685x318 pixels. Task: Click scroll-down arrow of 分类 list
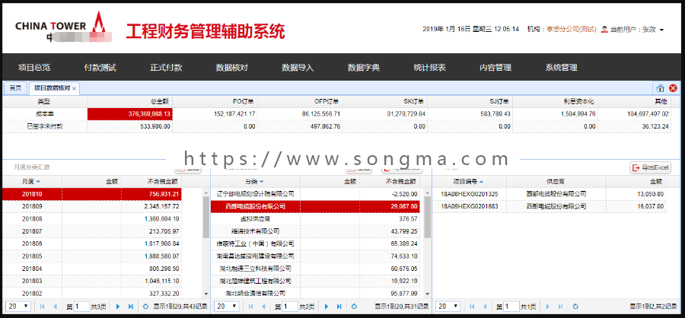428,294
